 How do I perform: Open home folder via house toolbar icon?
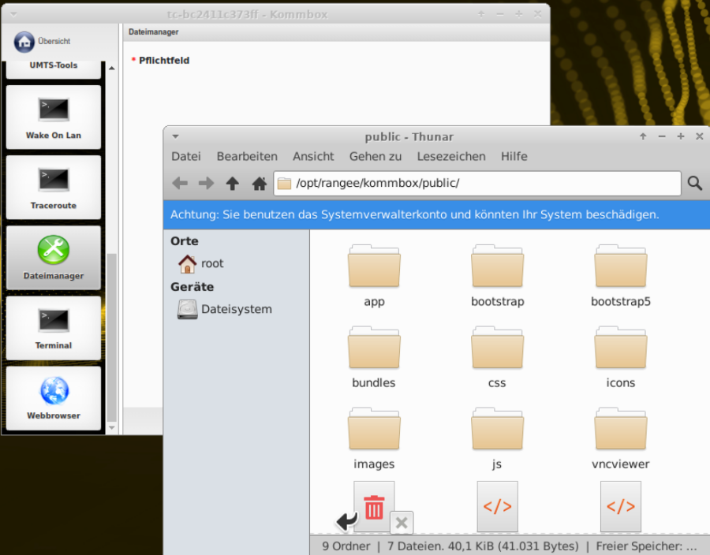click(259, 184)
